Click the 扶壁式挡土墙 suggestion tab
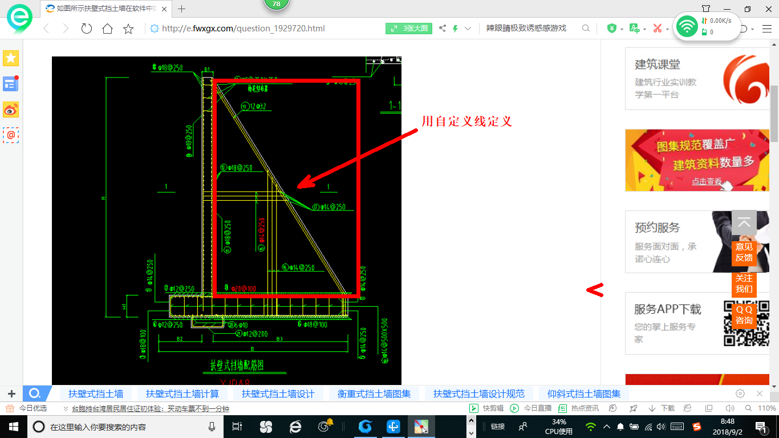The height and width of the screenshot is (438, 779). [96, 394]
